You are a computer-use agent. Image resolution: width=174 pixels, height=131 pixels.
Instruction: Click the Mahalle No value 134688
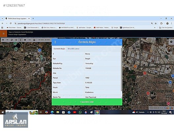(88, 68)
